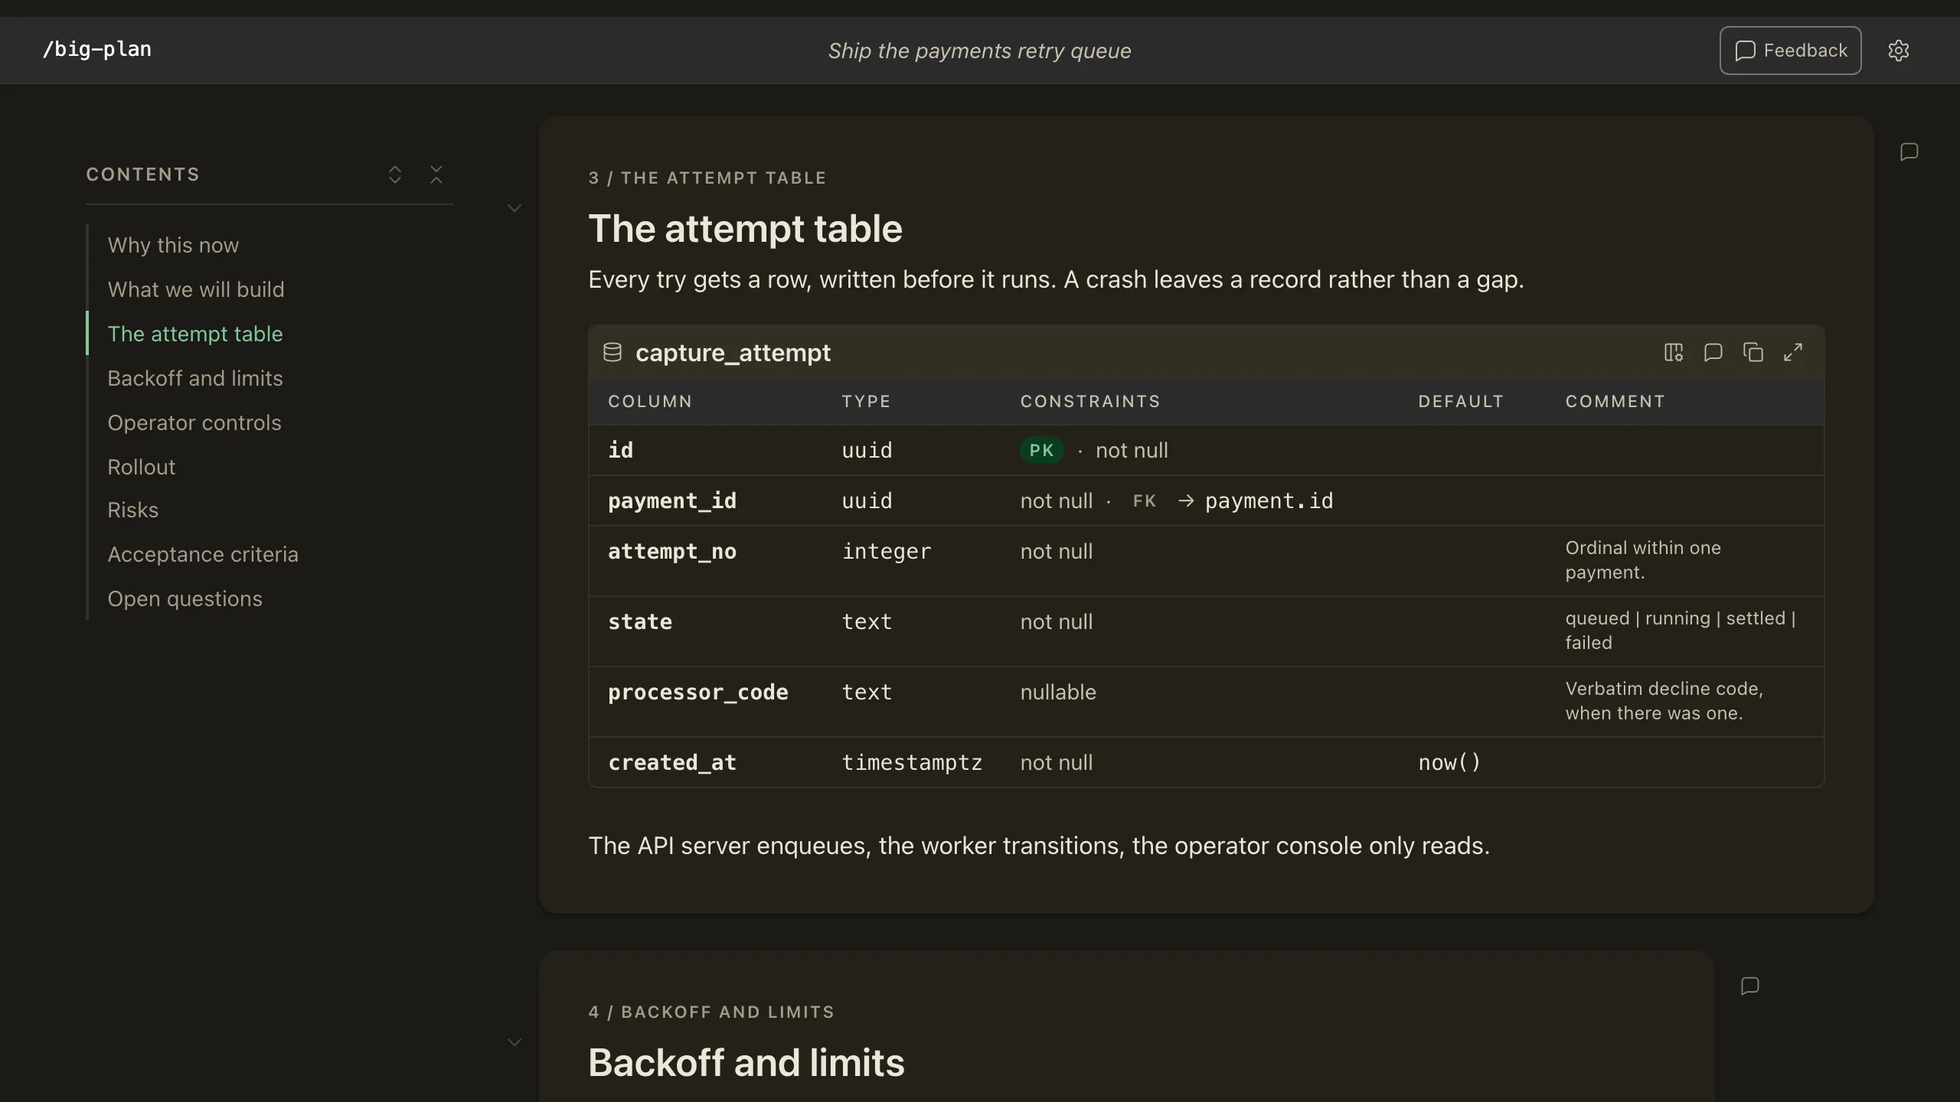This screenshot has width=1960, height=1102.
Task: Click the capture_attempt database icon
Action: pyautogui.click(x=612, y=352)
